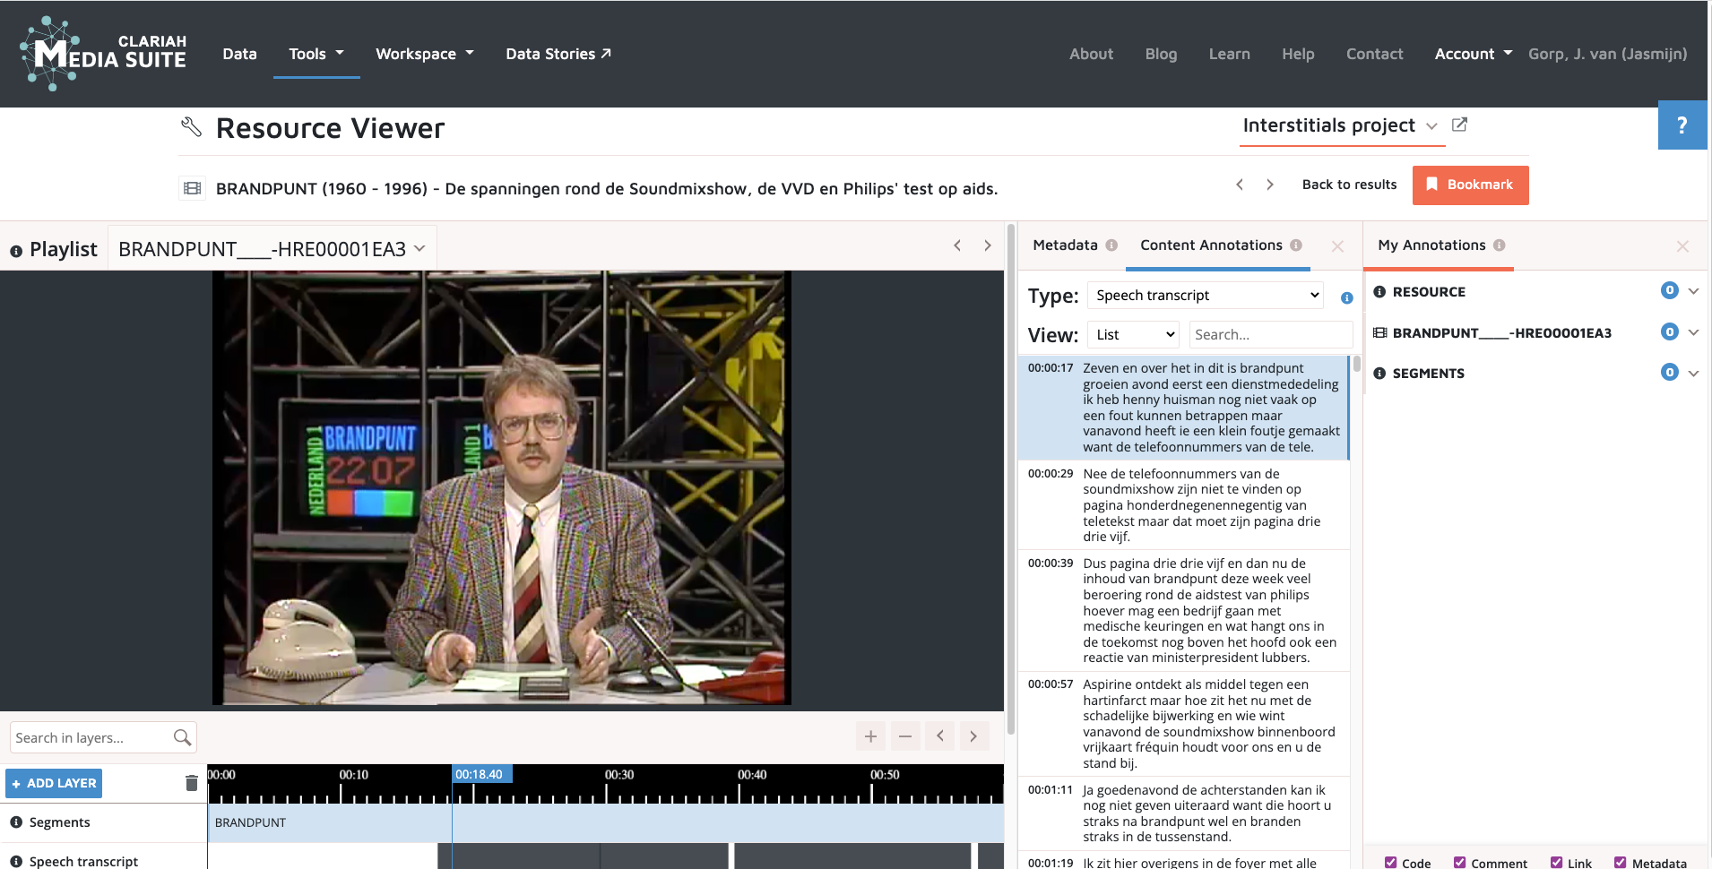The image size is (1712, 869).
Task: Click the blue help question mark icon
Action: [x=1682, y=125]
